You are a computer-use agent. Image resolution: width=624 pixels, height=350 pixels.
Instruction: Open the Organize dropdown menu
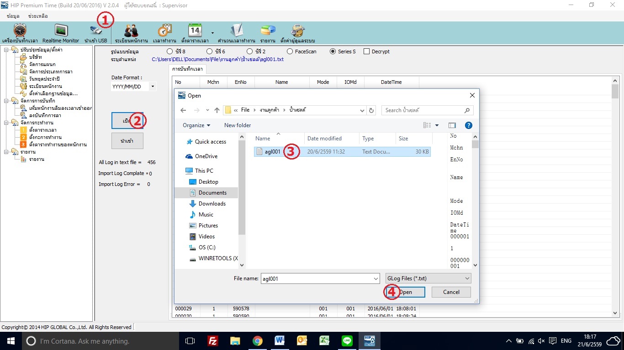point(196,125)
